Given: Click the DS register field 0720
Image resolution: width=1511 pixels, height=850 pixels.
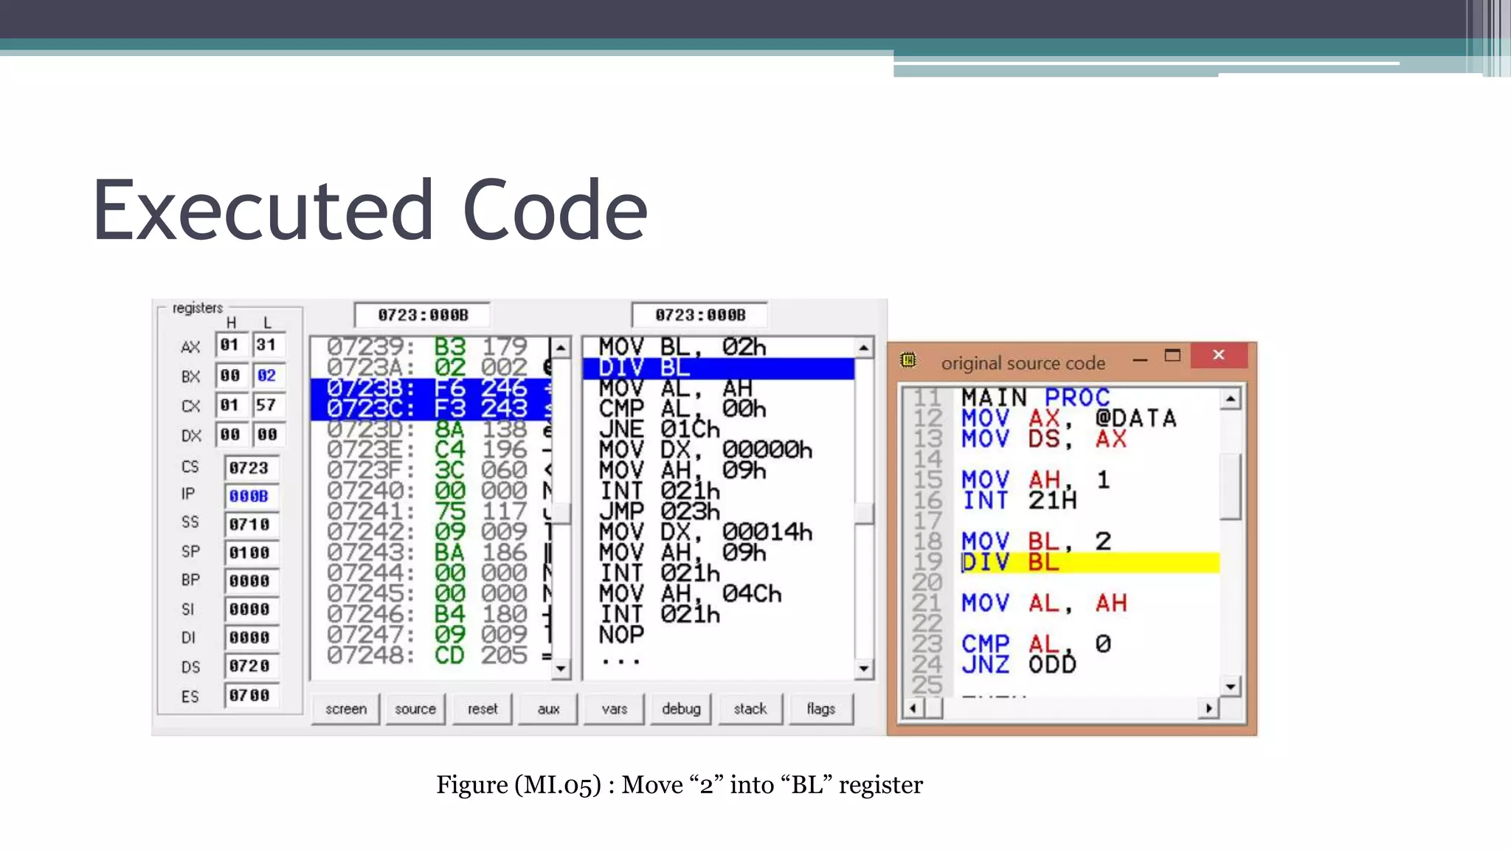Looking at the screenshot, I should point(251,666).
